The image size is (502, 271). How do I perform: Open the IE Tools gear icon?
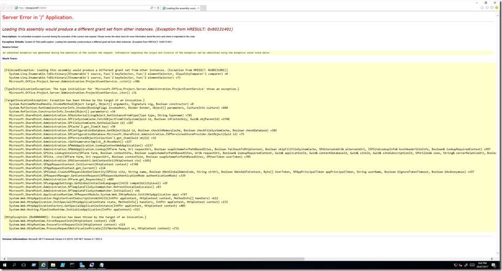coord(492,8)
